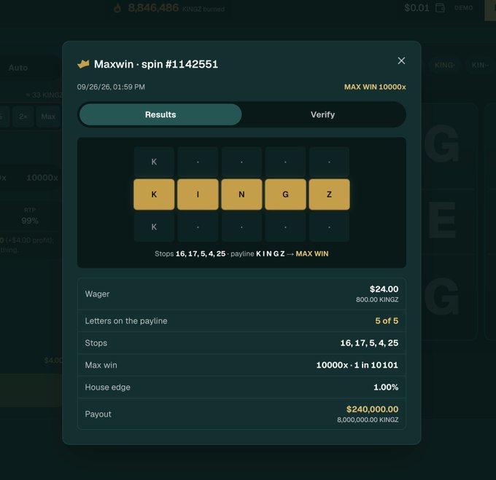
Task: Click the highlighted I payline tile
Action: coord(198,194)
